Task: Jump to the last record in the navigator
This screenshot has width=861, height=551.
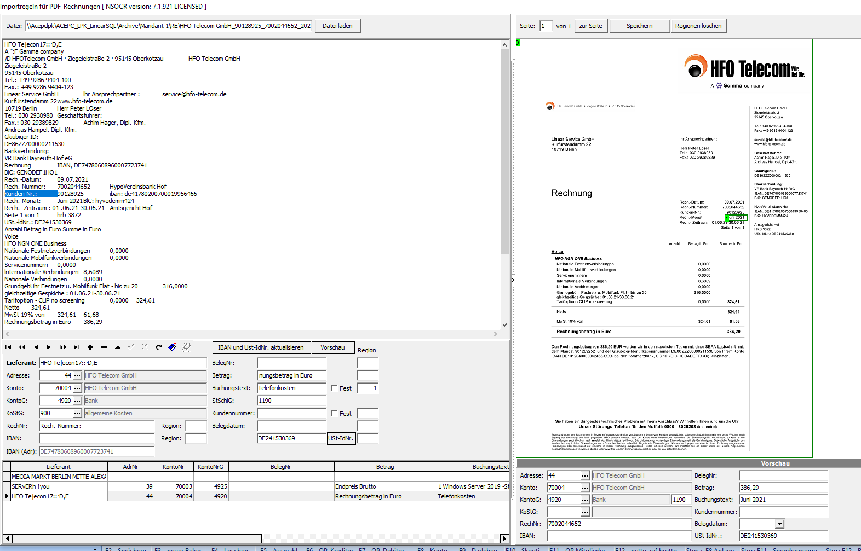Action: (77, 347)
